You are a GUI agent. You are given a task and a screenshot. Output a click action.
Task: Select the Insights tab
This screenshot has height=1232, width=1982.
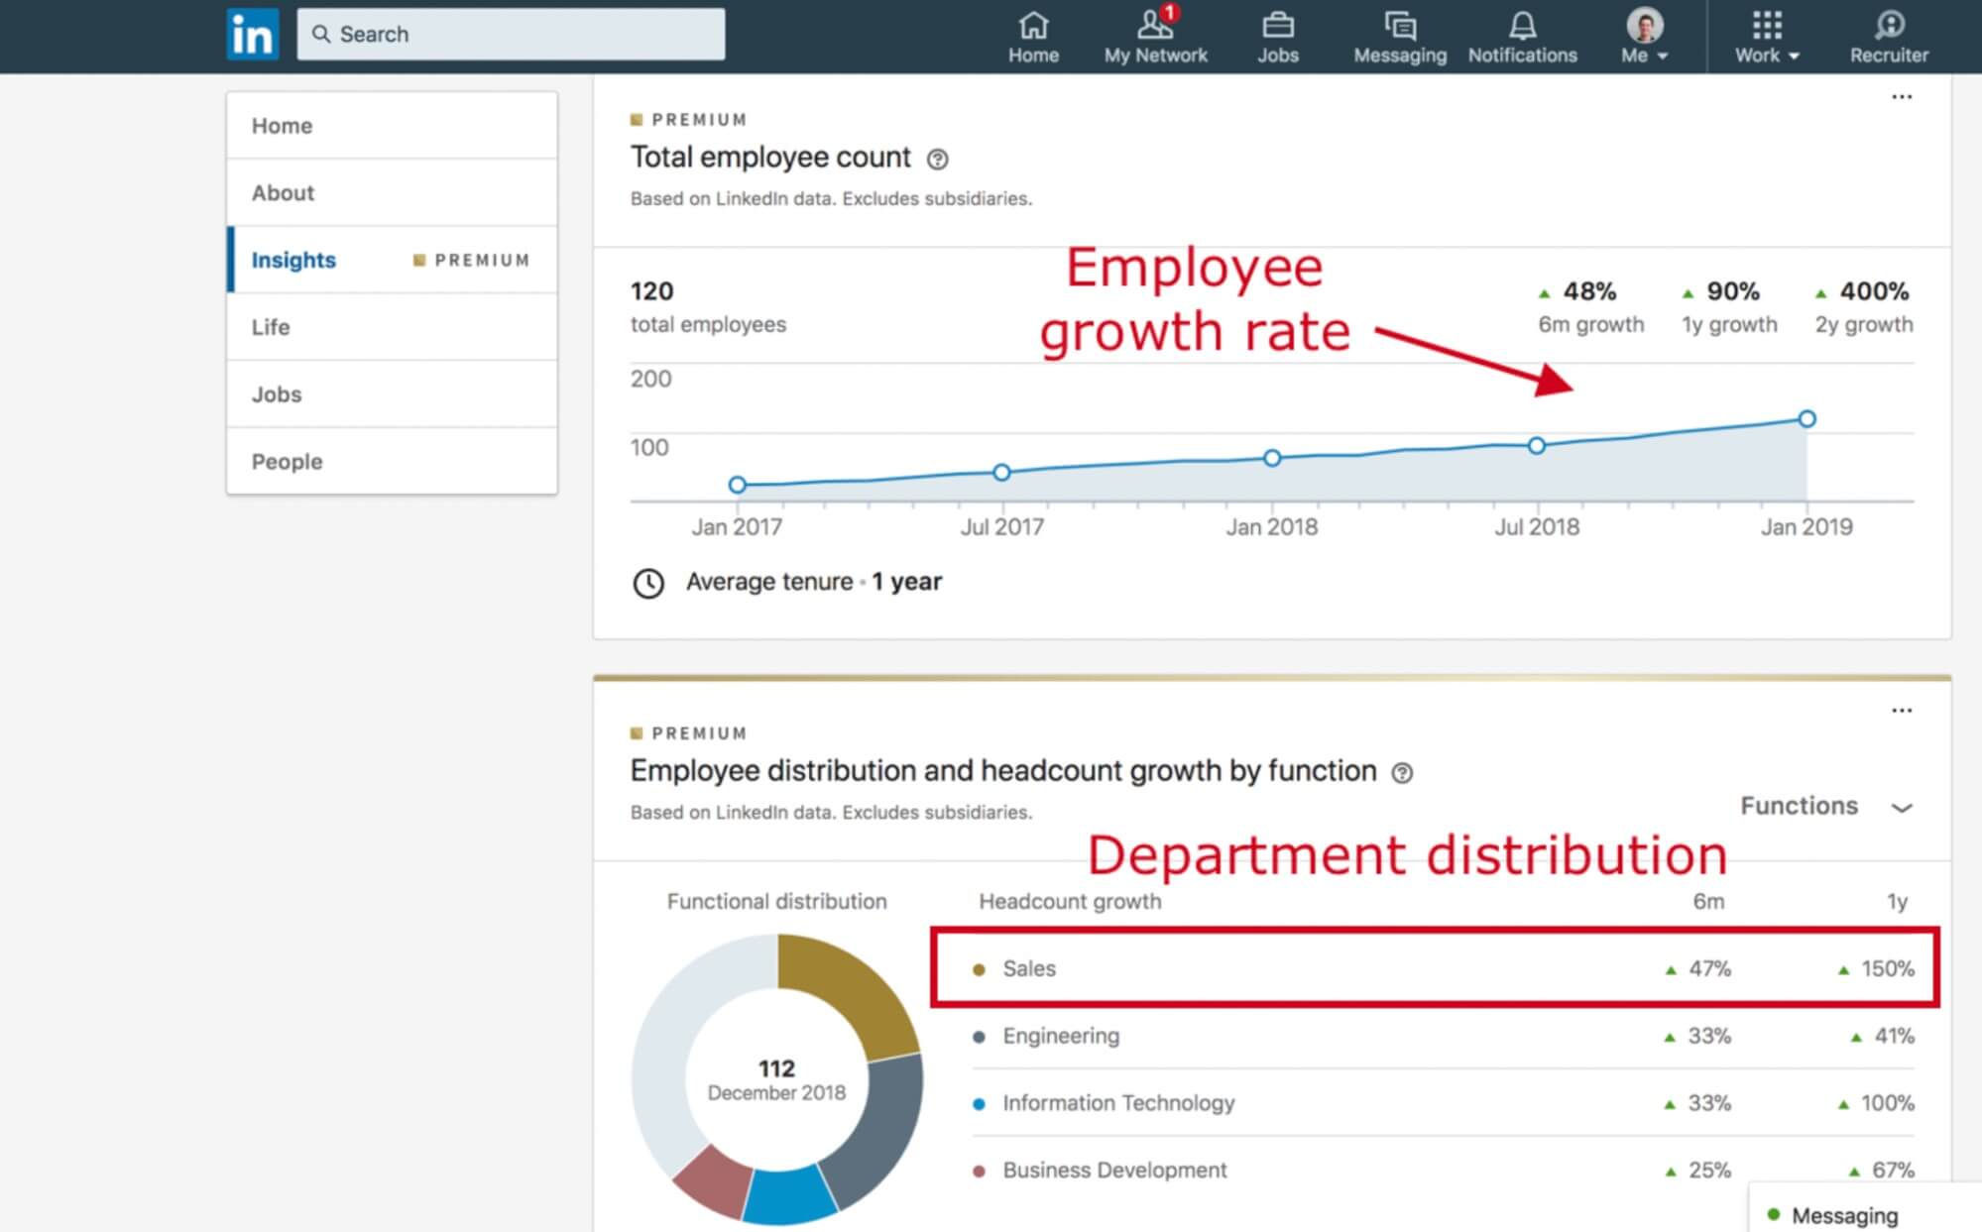click(x=291, y=260)
